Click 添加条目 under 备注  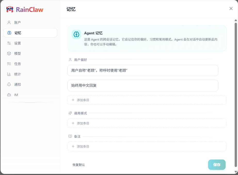[x=147, y=146]
